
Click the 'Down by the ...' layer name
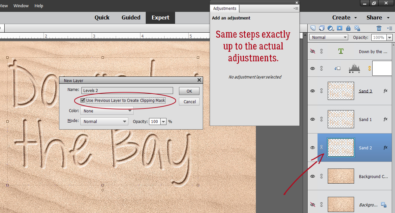point(373,52)
